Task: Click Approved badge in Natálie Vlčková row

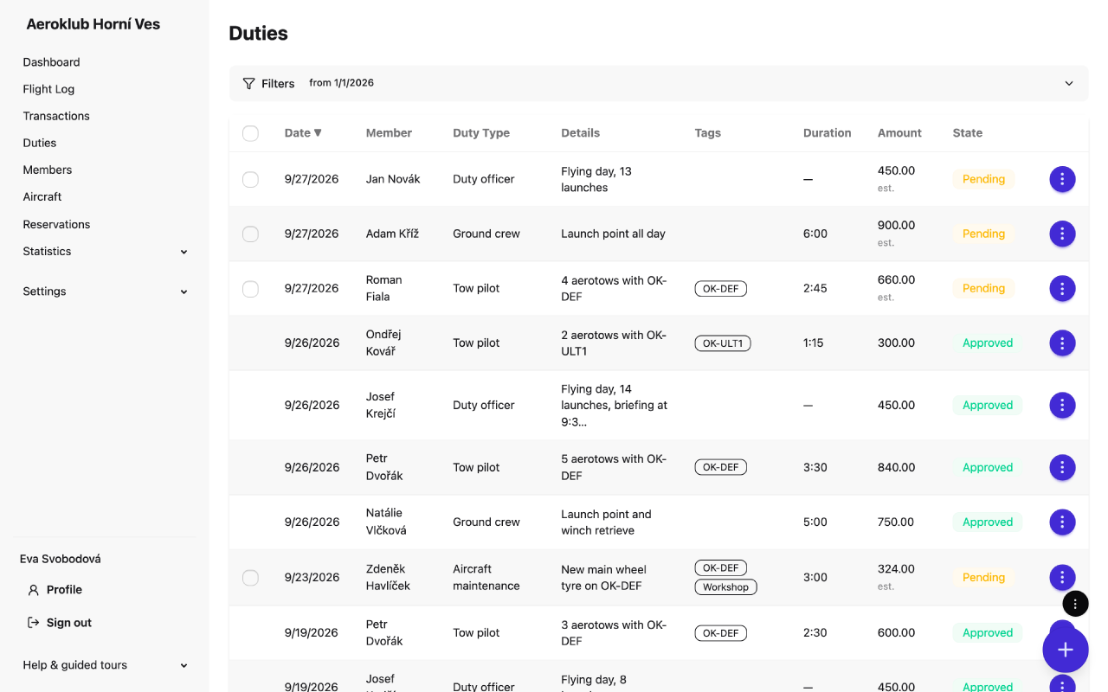Action: point(988,522)
